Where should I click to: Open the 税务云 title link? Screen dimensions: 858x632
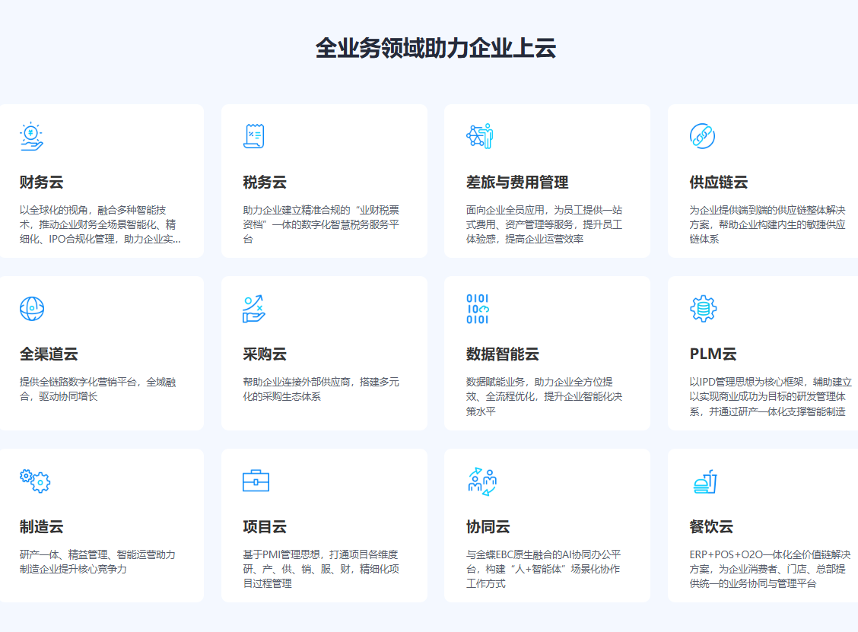coord(265,183)
